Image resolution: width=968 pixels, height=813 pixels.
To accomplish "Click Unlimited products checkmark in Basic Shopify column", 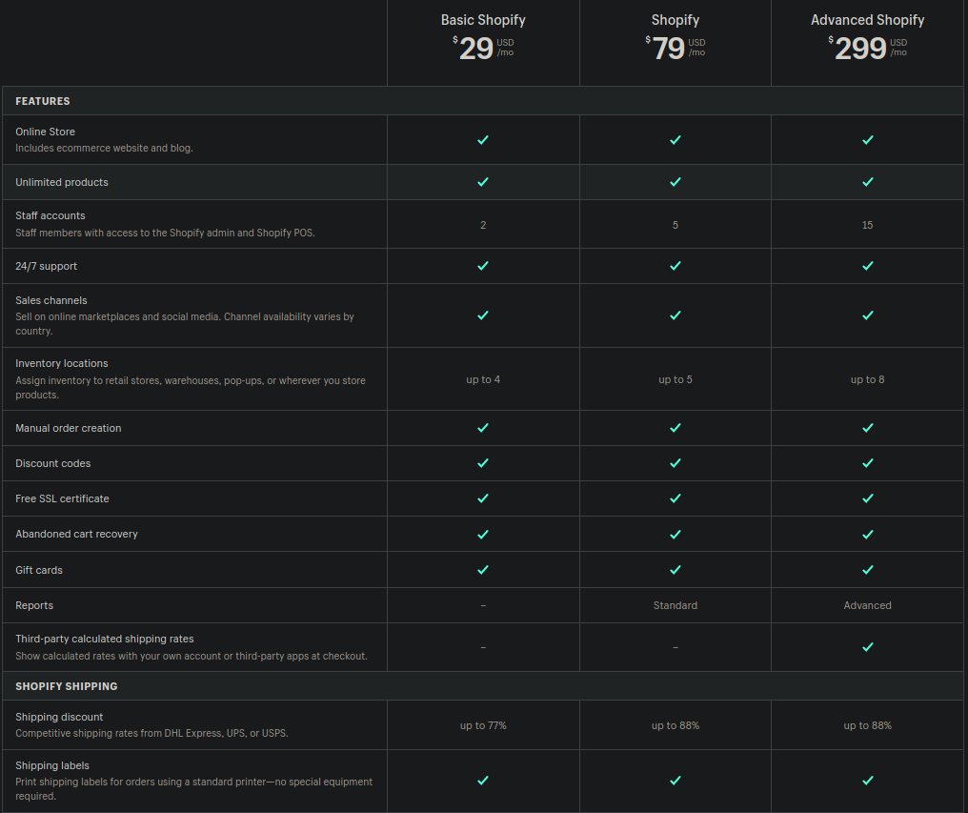I will [483, 182].
